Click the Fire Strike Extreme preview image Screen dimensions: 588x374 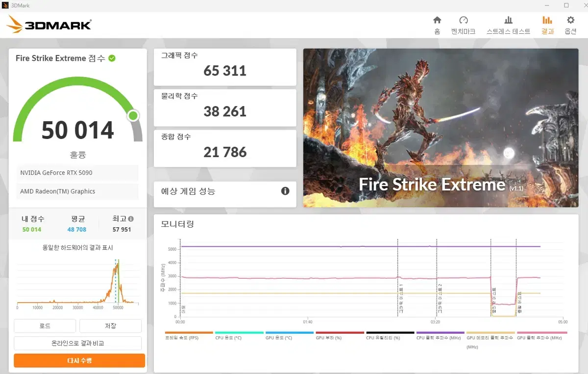pyautogui.click(x=441, y=128)
